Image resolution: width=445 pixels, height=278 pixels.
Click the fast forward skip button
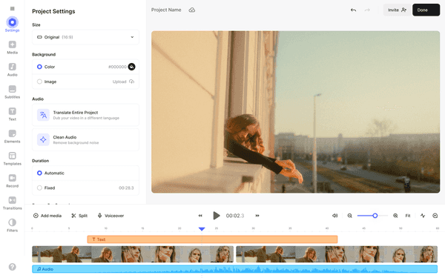[x=257, y=216]
